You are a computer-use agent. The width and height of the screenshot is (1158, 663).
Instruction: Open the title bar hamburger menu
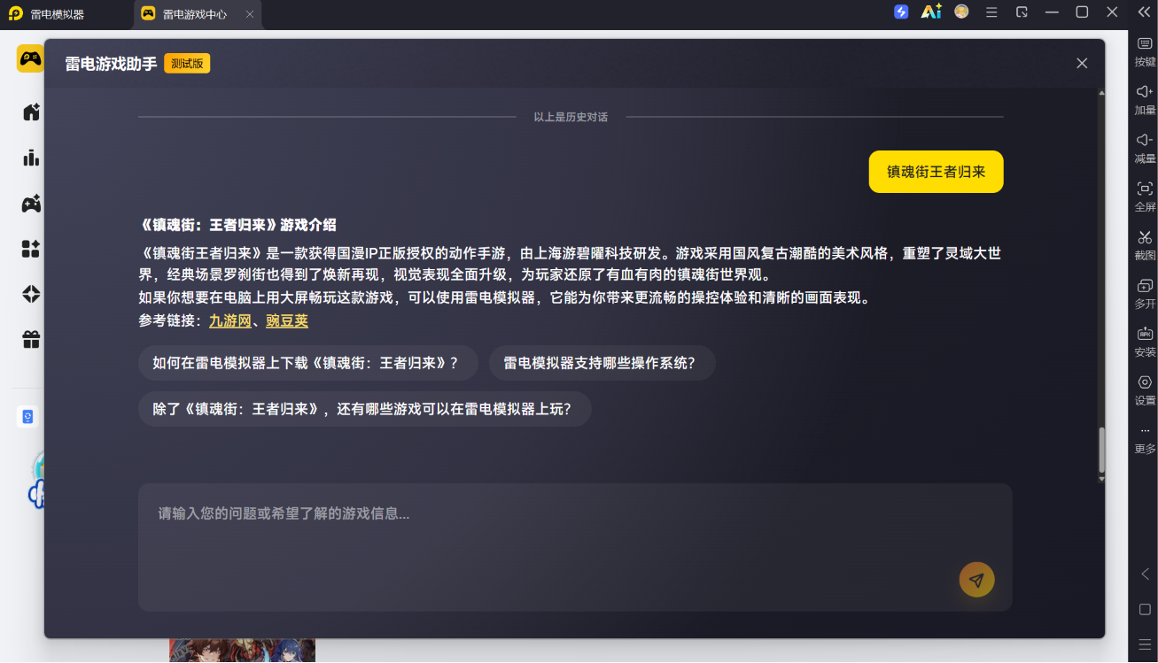point(991,12)
